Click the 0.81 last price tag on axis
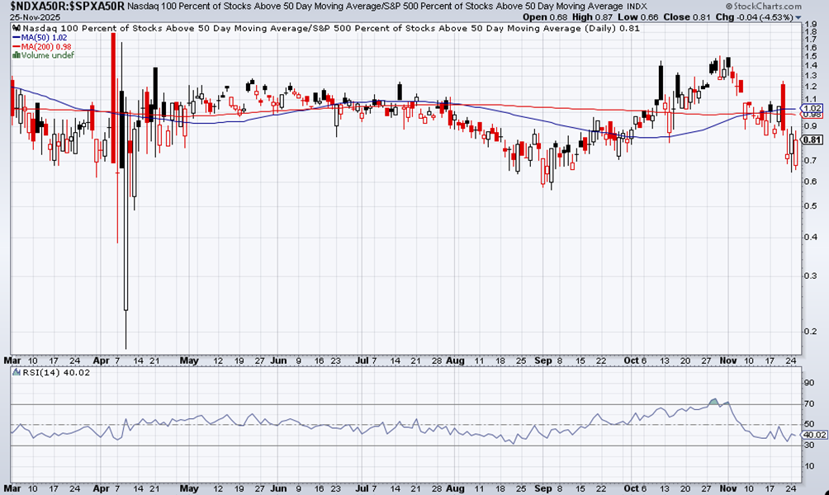 point(812,140)
